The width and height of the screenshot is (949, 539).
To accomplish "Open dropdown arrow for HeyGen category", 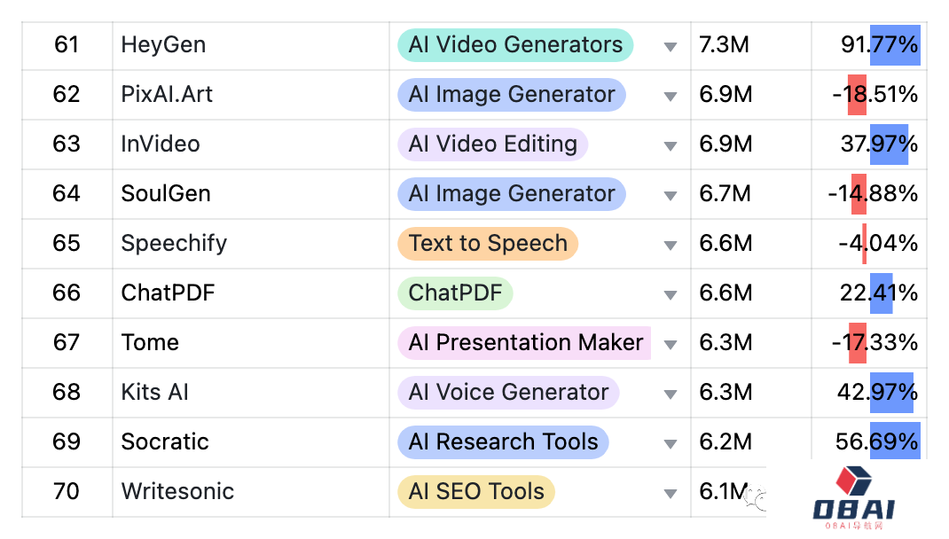I will point(671,46).
